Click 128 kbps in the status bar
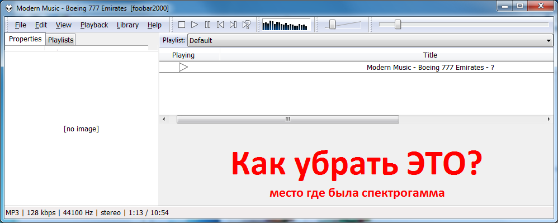The width and height of the screenshot is (558, 223). 41,213
